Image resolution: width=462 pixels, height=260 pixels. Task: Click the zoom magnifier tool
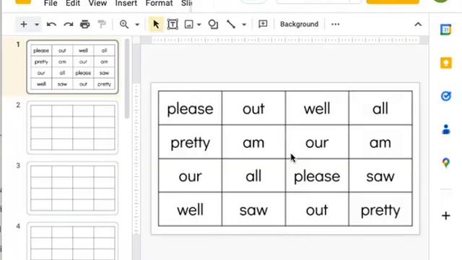[x=124, y=24]
